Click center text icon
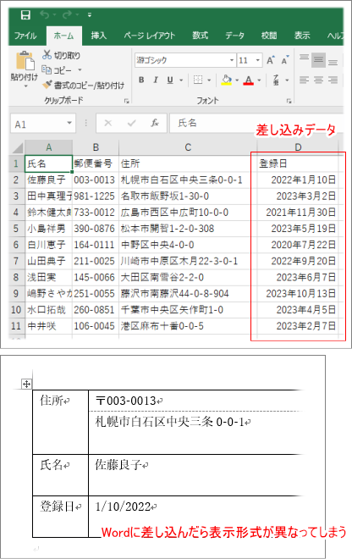Viewport: 352px width, 559px height. click(x=318, y=80)
